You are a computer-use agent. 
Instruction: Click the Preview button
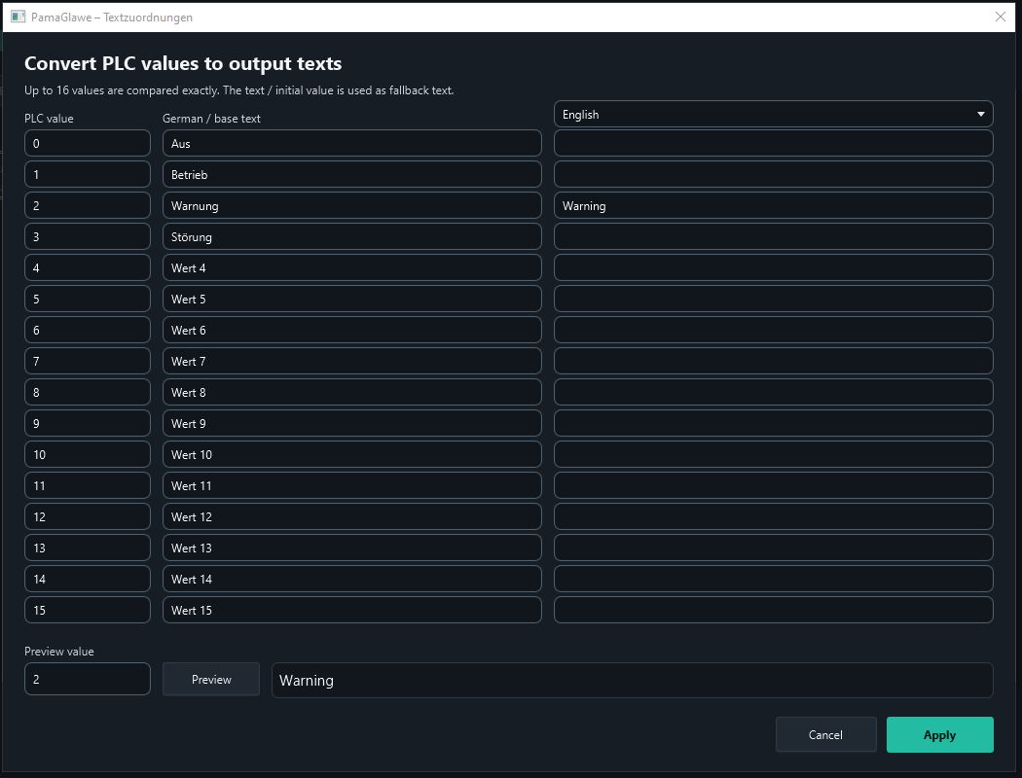(211, 679)
